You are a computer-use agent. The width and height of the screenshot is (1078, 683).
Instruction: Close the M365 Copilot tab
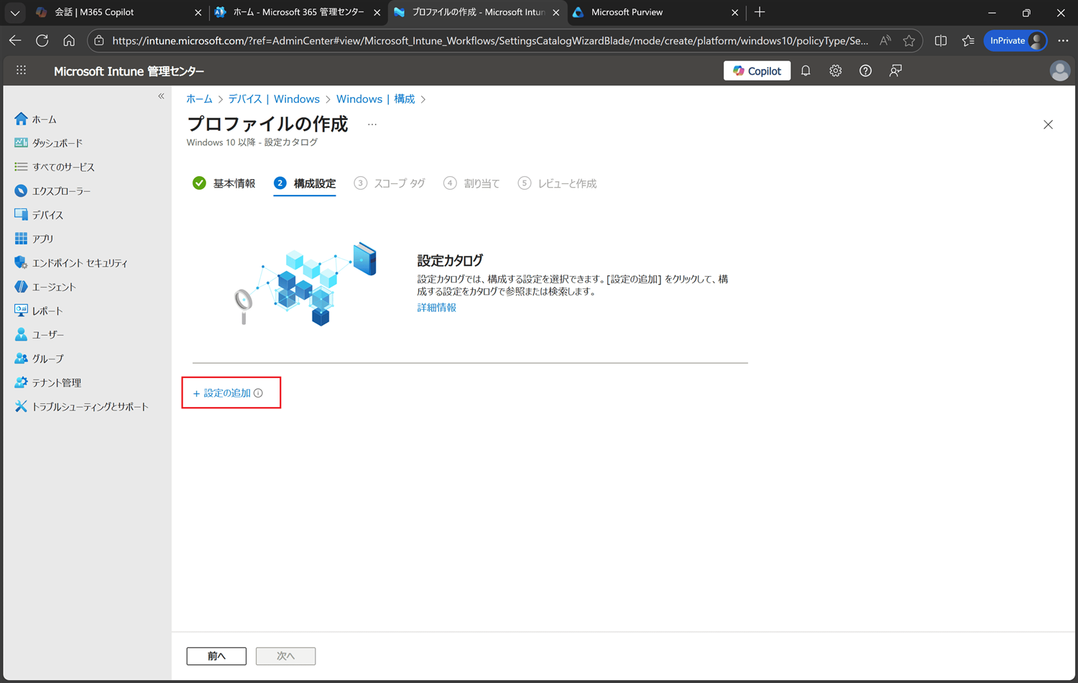click(x=198, y=12)
